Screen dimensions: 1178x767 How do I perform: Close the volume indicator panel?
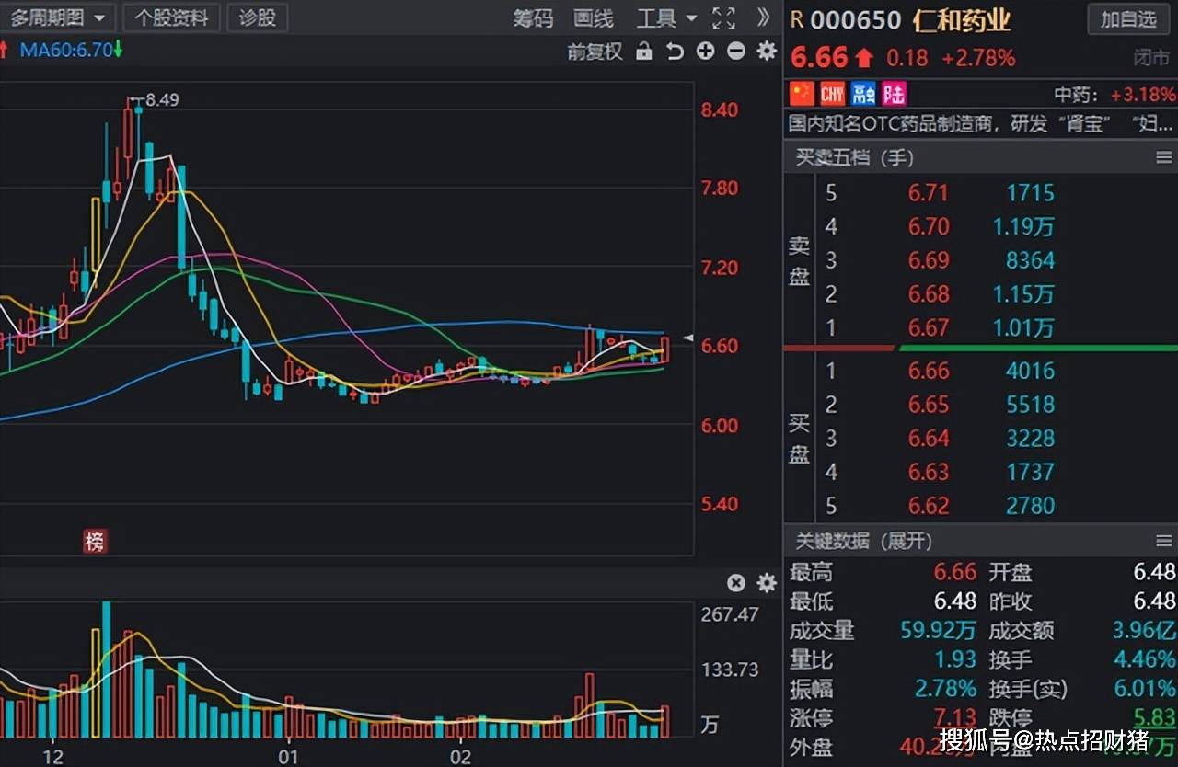[735, 583]
